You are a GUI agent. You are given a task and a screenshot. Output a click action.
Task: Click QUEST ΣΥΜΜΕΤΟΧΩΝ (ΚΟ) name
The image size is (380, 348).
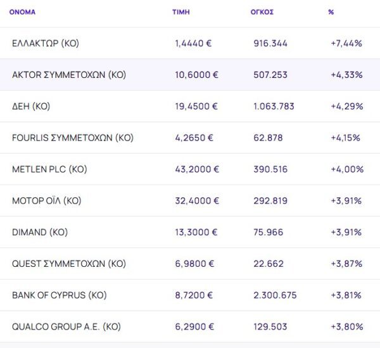[x=69, y=264]
